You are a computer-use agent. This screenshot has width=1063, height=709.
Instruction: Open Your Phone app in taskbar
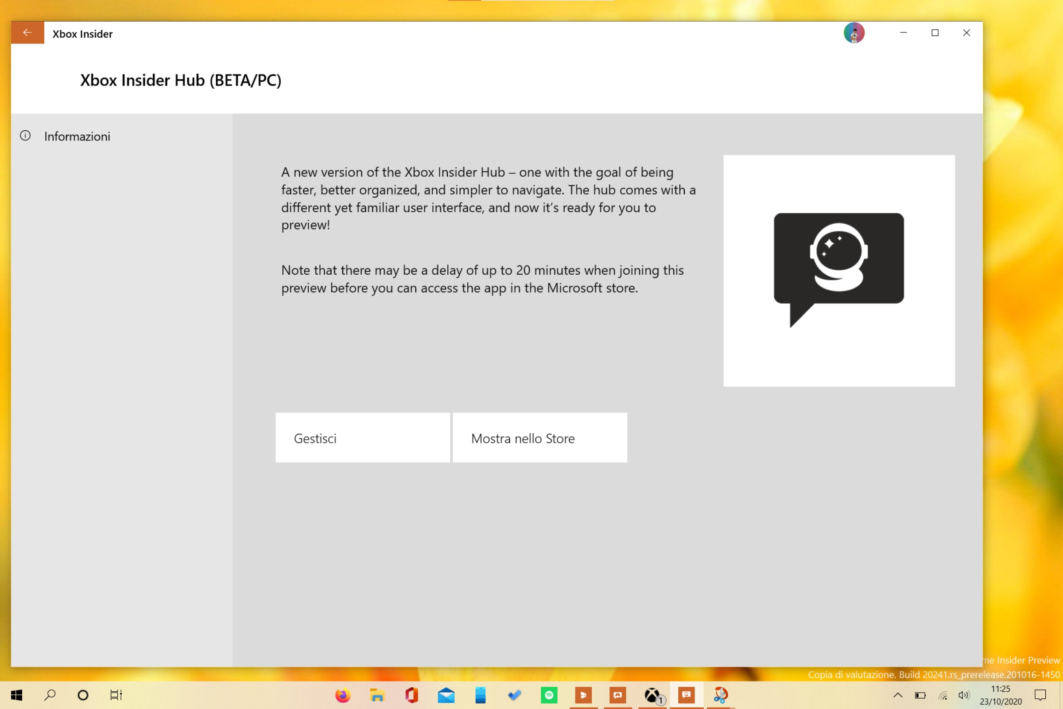tap(481, 695)
